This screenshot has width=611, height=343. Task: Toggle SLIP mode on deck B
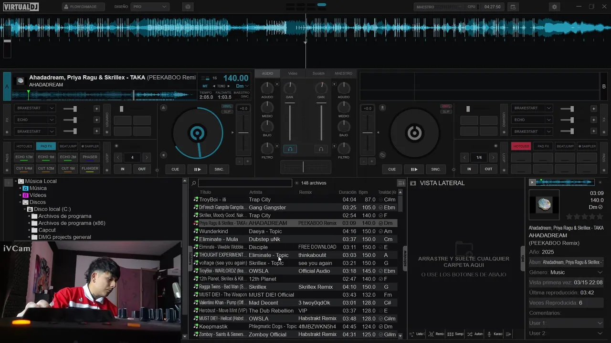[446, 111]
